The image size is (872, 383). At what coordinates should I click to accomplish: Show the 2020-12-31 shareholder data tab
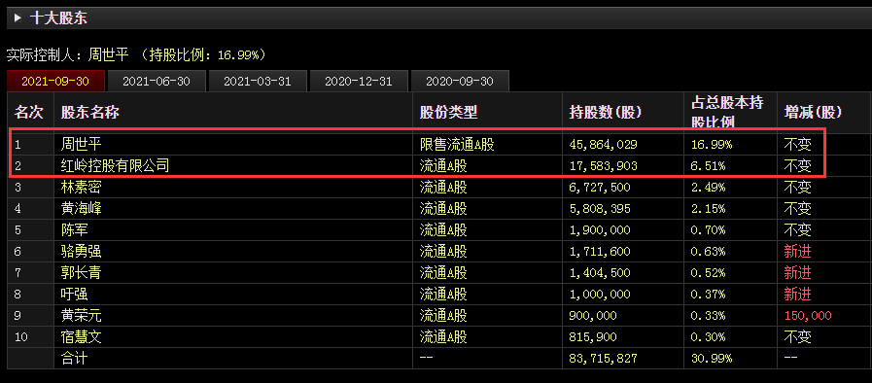(359, 81)
